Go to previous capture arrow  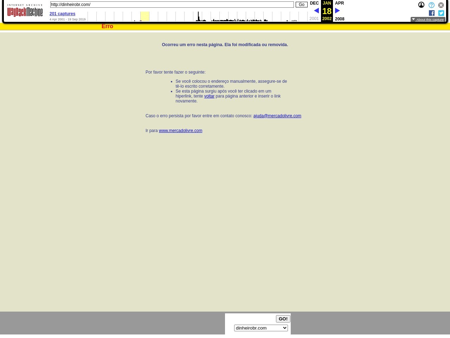point(316,11)
